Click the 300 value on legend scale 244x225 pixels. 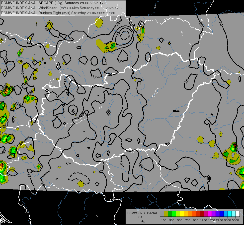click(172, 220)
